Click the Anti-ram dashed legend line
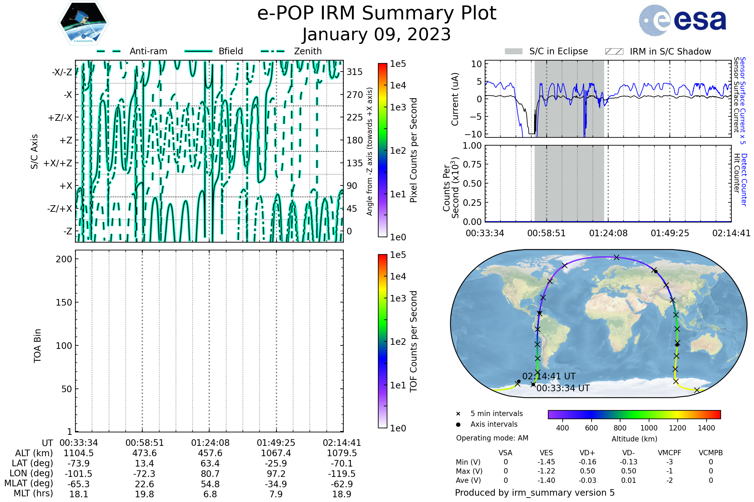The width and height of the screenshot is (754, 502). [109, 51]
